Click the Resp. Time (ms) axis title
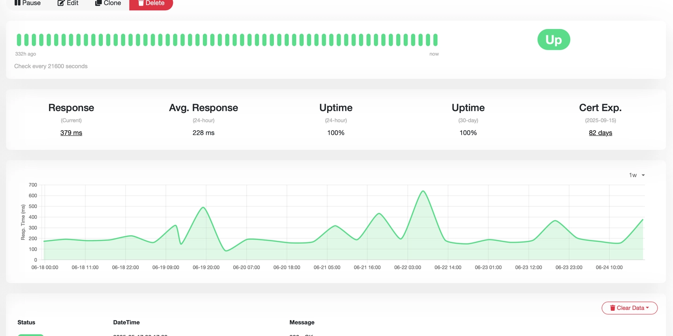Viewport: 673px width, 336px height. [x=23, y=222]
